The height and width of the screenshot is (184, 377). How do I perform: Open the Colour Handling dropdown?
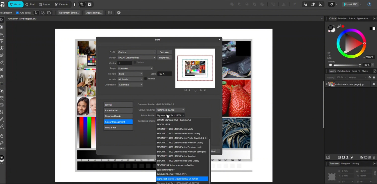(170, 110)
